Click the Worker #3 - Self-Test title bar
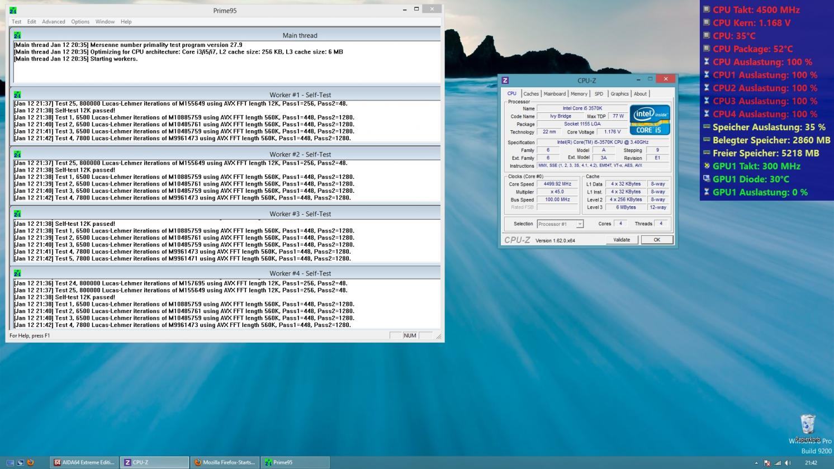 [225, 214]
